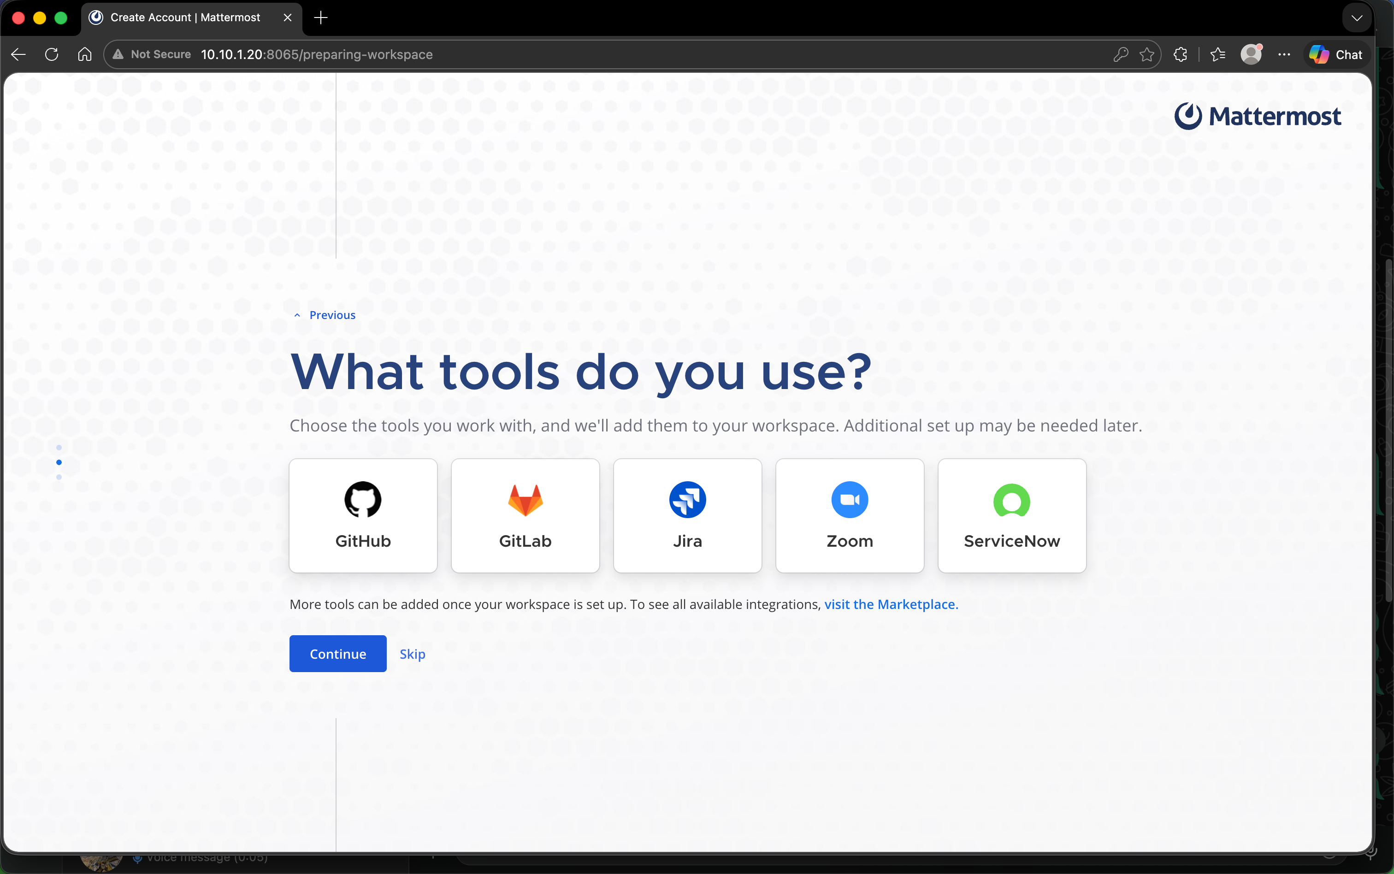Screen dimensions: 1394x874
Task: Open the Copilot Chat button
Action: pyautogui.click(x=1337, y=54)
